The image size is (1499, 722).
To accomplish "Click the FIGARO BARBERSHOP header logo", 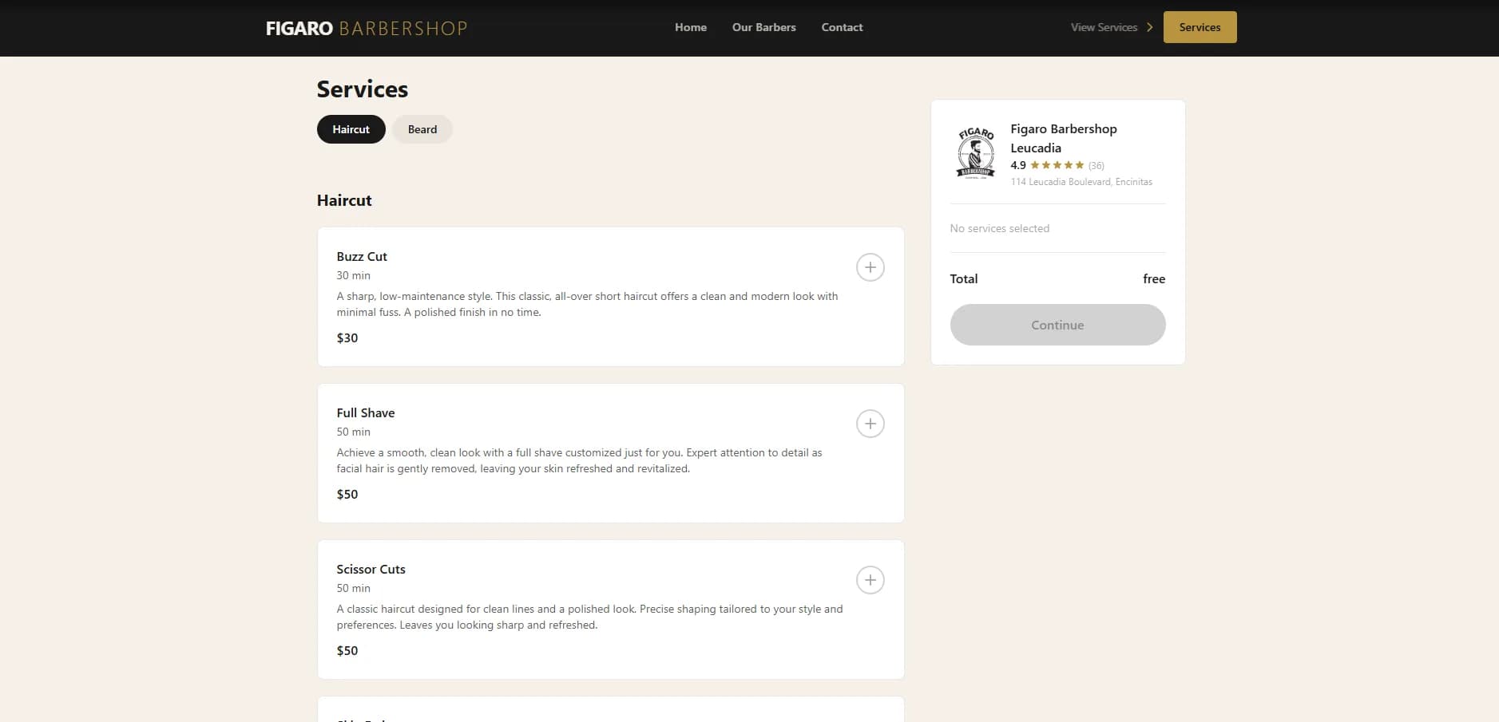I will click(367, 28).
